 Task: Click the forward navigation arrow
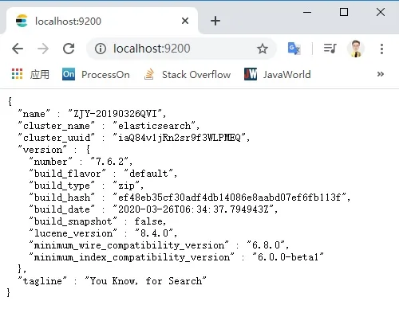coord(43,49)
